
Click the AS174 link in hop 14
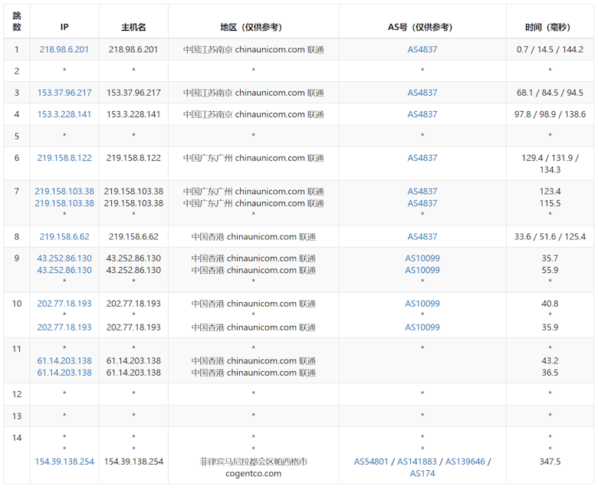[422, 473]
